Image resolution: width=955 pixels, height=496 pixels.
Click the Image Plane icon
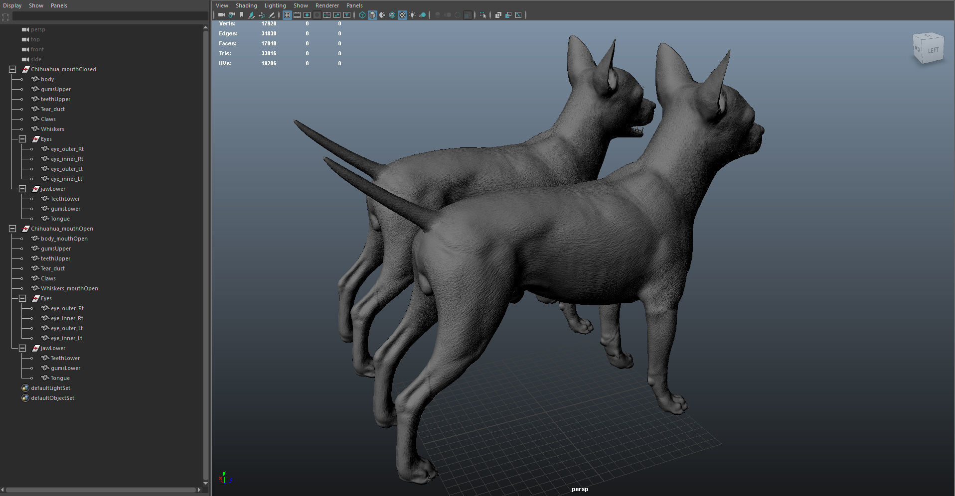[252, 15]
